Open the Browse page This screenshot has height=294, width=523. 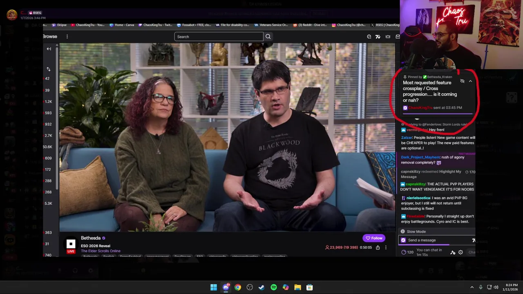(x=50, y=36)
